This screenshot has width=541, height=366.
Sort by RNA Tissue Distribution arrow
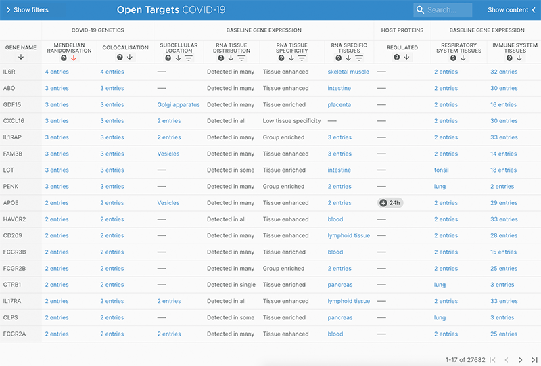[231, 58]
